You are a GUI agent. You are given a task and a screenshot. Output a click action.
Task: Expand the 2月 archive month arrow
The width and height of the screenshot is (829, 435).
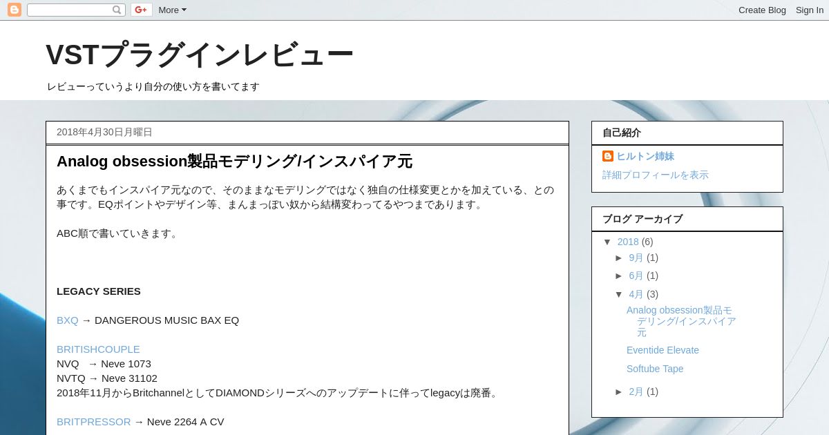click(620, 391)
